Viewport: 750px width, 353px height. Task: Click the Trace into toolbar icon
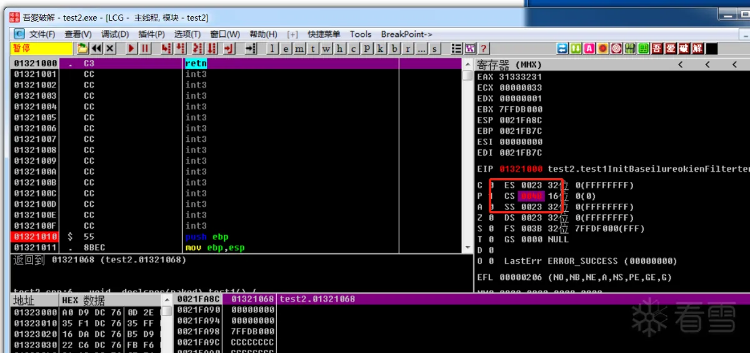coord(197,48)
